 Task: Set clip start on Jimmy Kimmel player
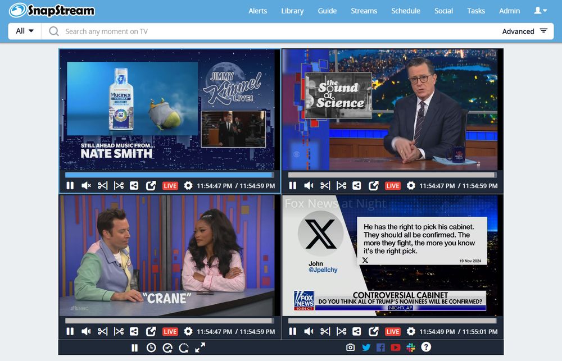pyautogui.click(x=102, y=185)
